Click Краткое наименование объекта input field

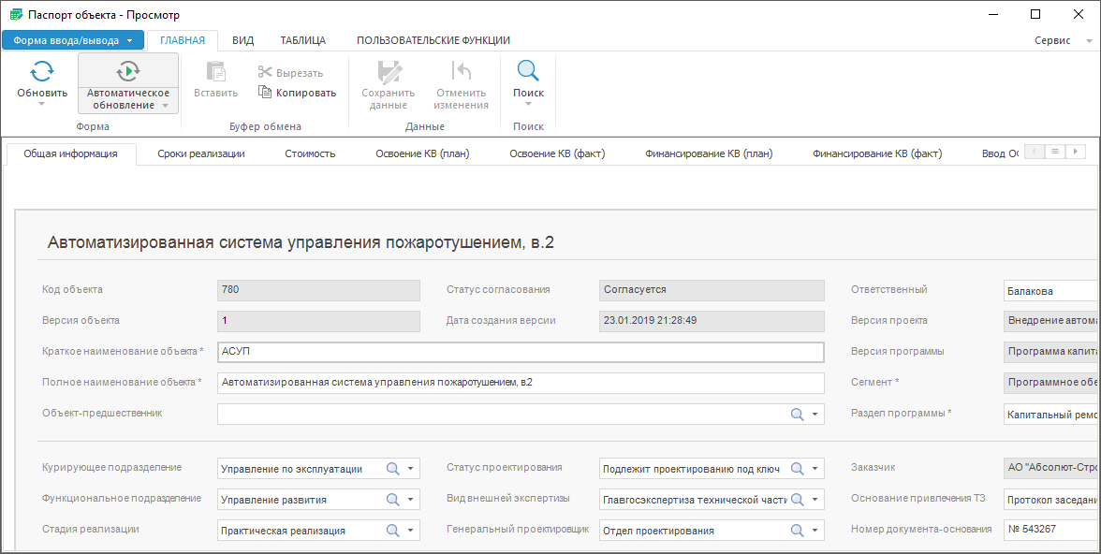click(521, 352)
